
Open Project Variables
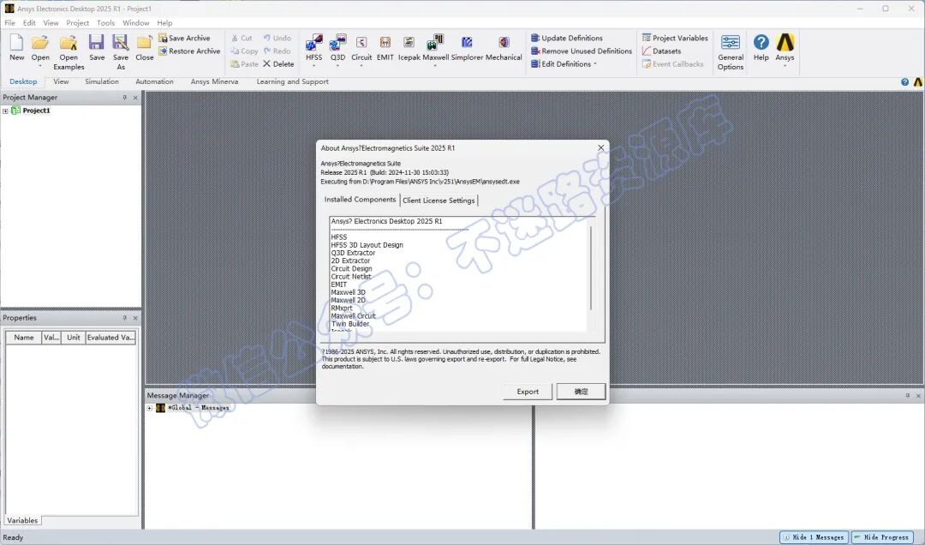tap(675, 38)
